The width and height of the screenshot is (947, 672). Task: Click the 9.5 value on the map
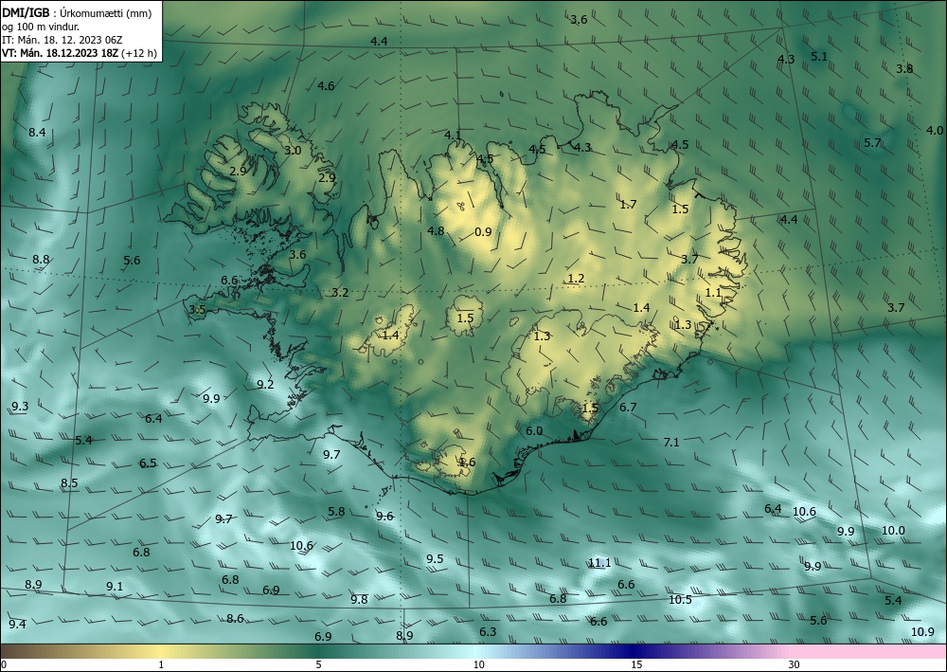[435, 559]
